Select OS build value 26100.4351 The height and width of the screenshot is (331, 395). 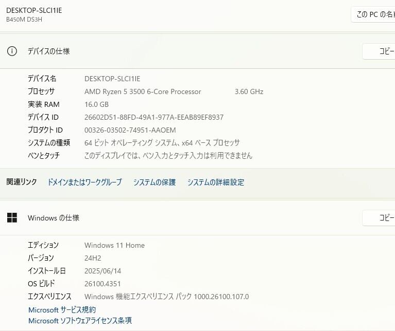[x=102, y=284]
